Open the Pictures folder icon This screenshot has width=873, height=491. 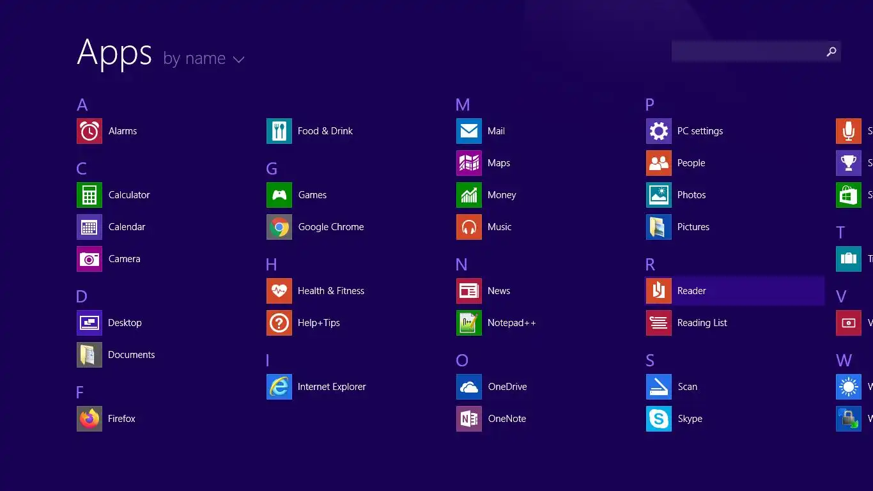(659, 227)
